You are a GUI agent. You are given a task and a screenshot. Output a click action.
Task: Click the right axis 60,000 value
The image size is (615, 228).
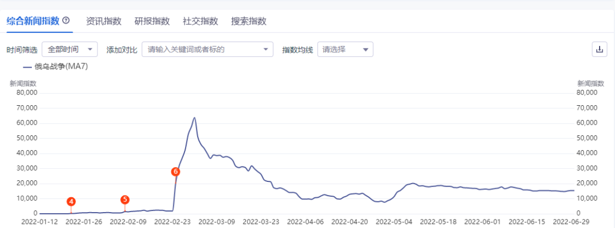585,123
